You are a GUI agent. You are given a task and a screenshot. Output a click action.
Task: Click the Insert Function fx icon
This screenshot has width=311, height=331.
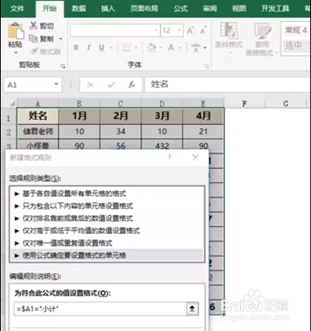pyautogui.click(x=132, y=84)
